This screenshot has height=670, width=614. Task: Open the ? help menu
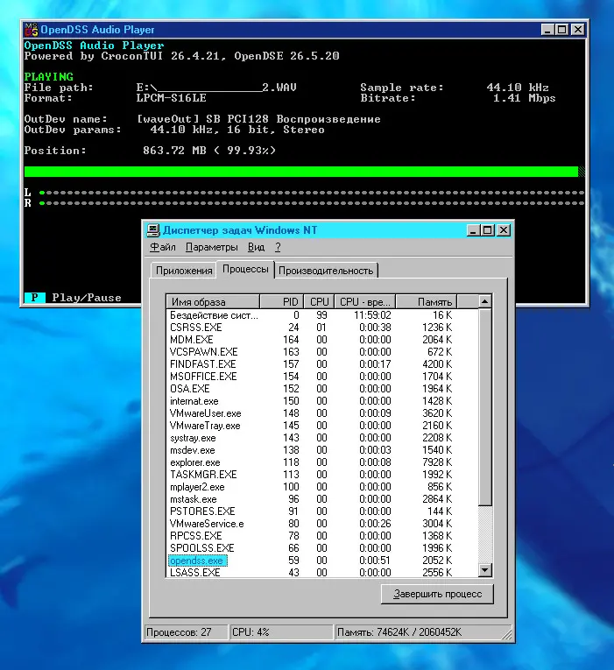tap(278, 247)
